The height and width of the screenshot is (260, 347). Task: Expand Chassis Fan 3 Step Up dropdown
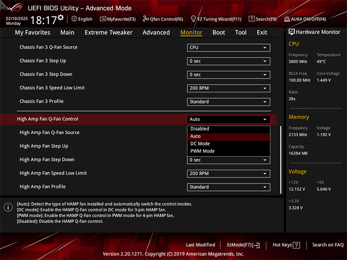[228, 61]
